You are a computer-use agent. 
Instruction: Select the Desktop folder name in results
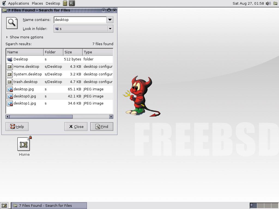point(21,59)
